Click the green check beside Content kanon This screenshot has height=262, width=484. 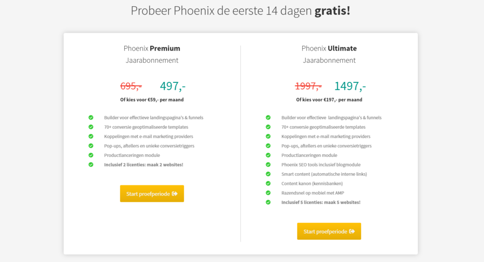tap(268, 183)
